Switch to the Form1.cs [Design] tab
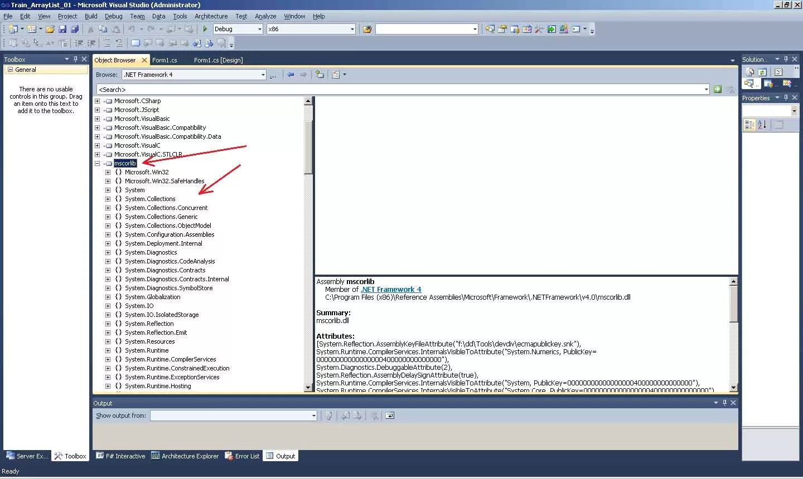Image resolution: width=803 pixels, height=479 pixels. (x=219, y=60)
